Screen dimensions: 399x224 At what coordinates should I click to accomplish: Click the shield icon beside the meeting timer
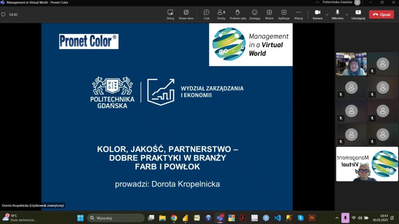click(3, 14)
